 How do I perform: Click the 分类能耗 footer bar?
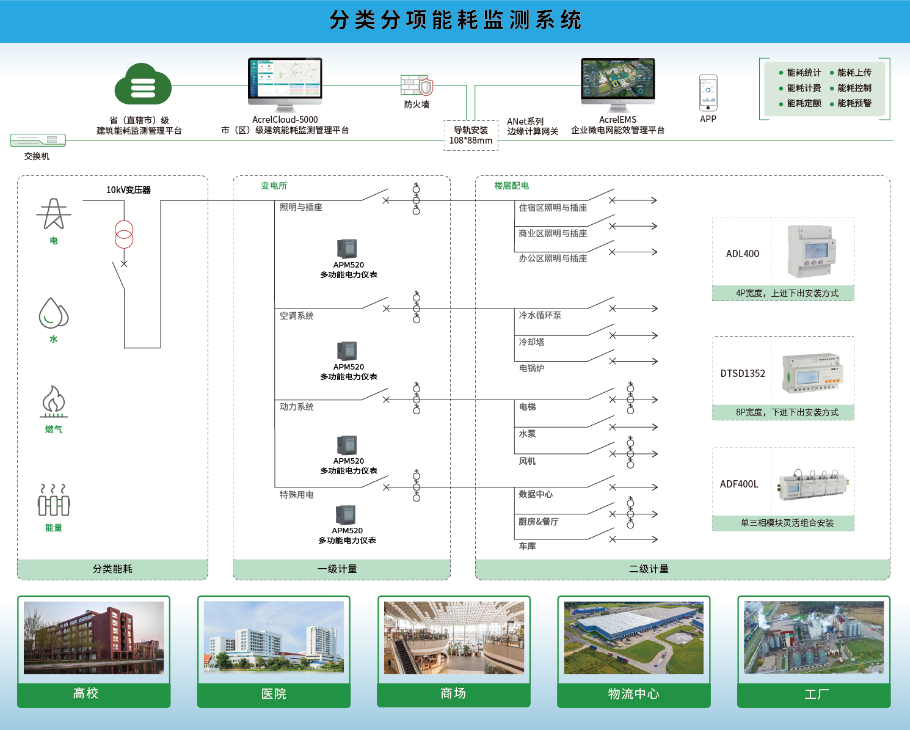(112, 569)
